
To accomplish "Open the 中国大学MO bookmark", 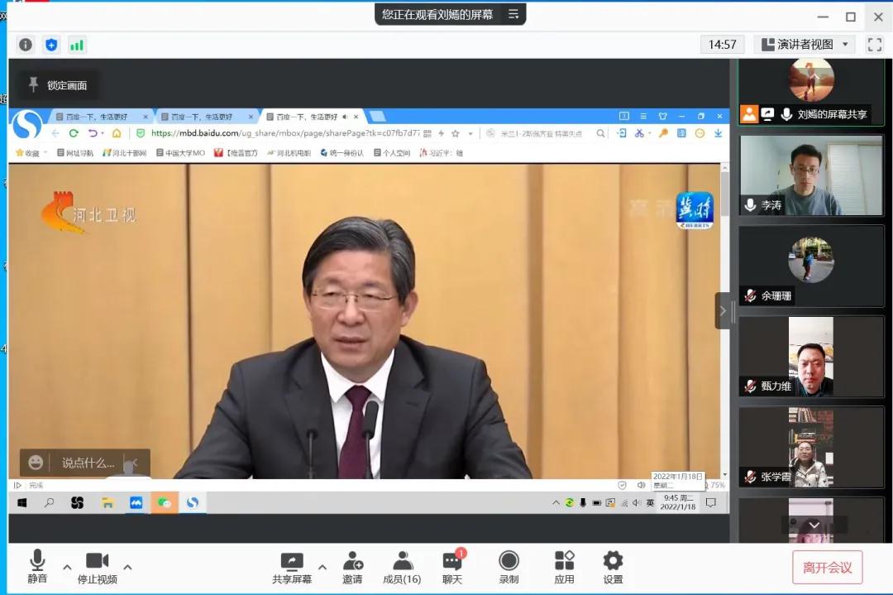I will pos(180,153).
